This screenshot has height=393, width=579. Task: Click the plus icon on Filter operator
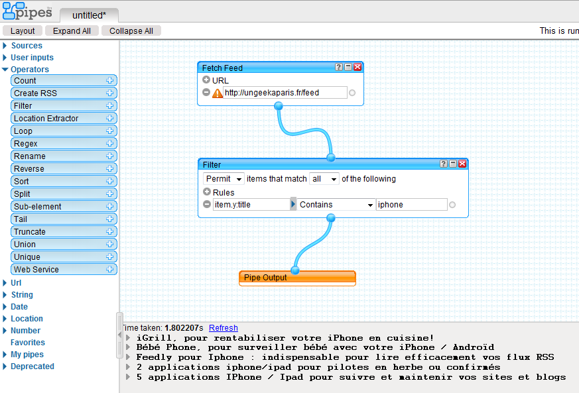click(109, 106)
